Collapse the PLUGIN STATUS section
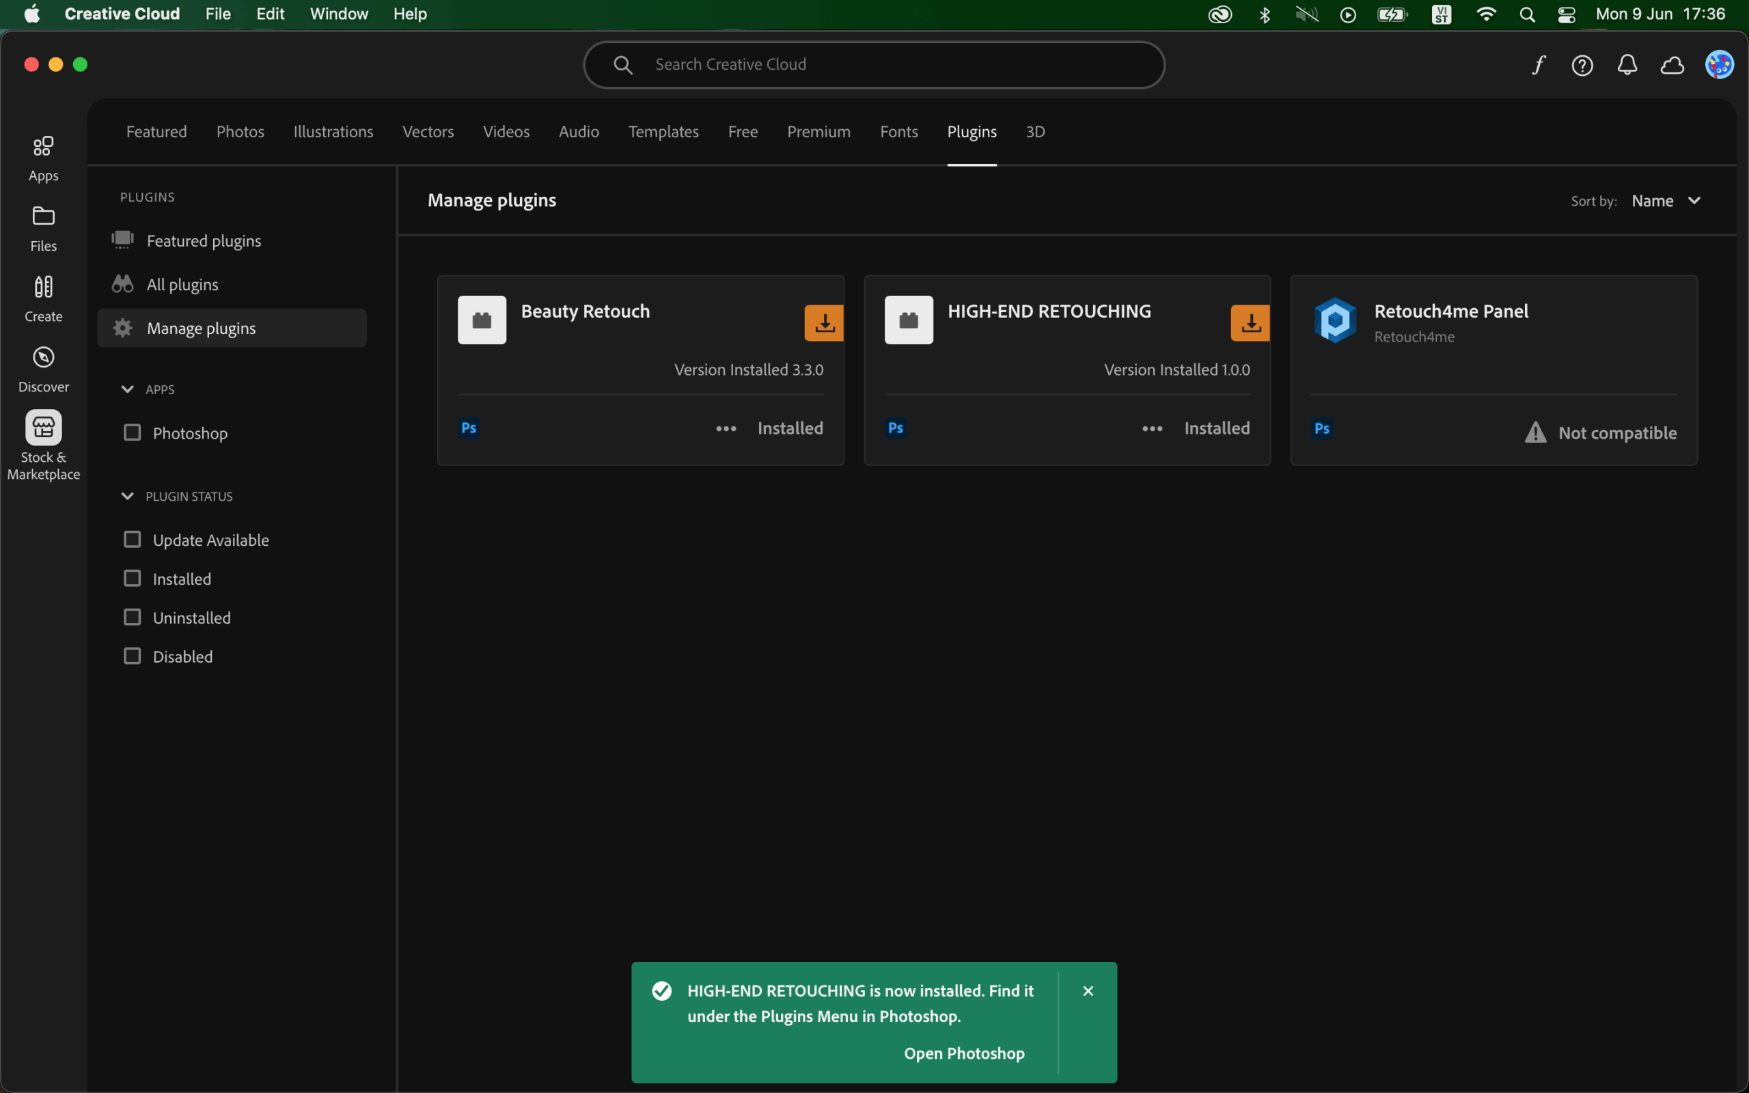 click(x=127, y=496)
